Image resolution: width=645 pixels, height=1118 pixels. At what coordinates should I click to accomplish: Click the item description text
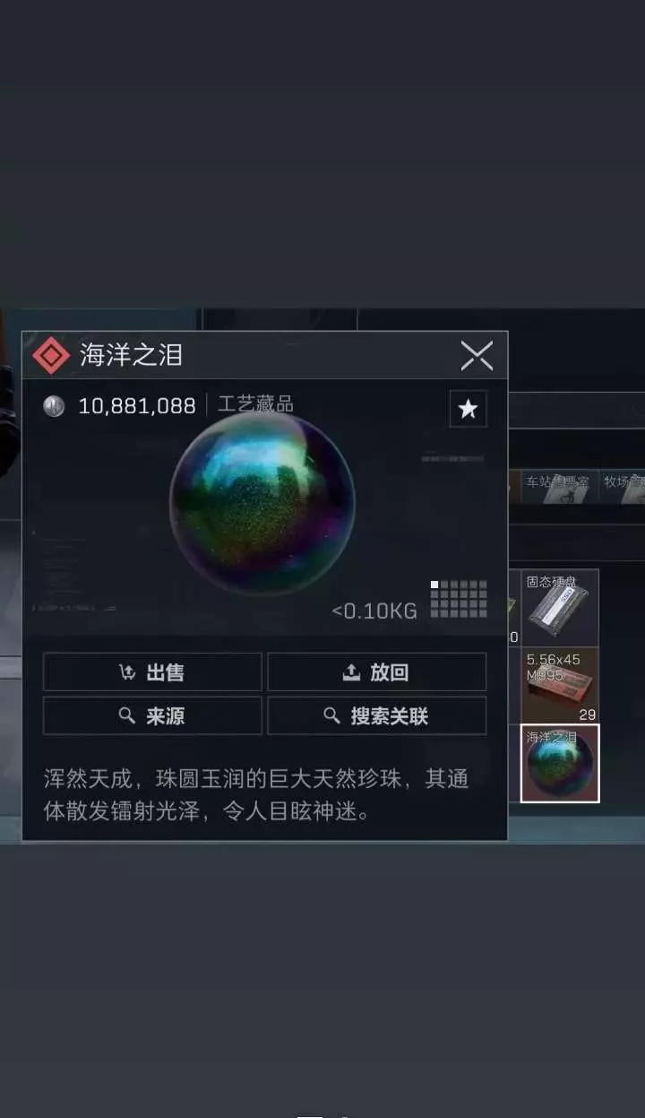[256, 795]
